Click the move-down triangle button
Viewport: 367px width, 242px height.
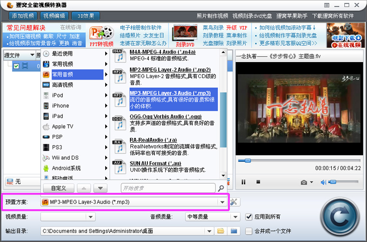tap(100, 188)
